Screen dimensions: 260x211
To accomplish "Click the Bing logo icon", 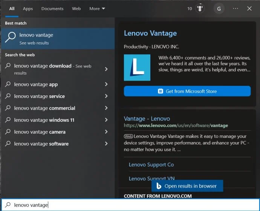I will tap(159, 186).
